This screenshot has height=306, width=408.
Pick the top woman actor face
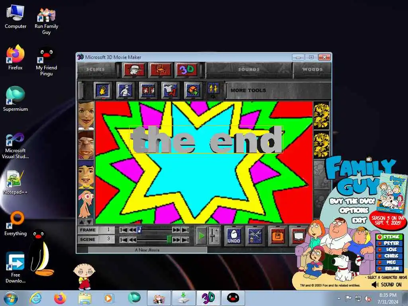click(x=86, y=116)
